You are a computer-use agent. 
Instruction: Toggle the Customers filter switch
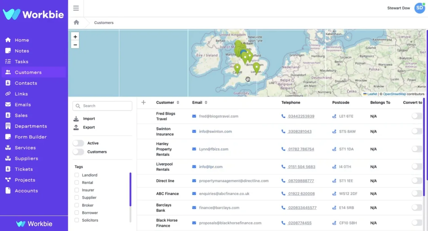click(78, 152)
